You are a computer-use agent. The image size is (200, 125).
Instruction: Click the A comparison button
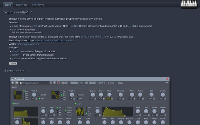[82, 83]
